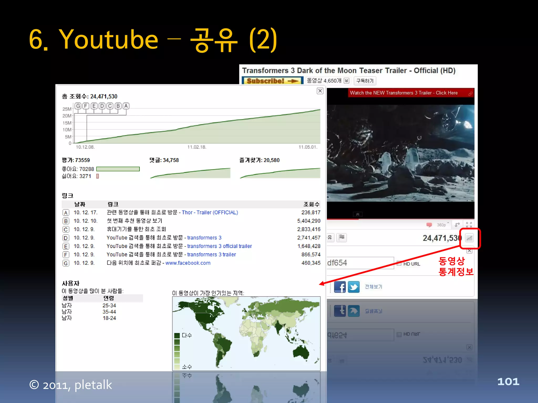This screenshot has width=538, height=403.
Task: Click the 성별 column header
Action: pos(68,298)
